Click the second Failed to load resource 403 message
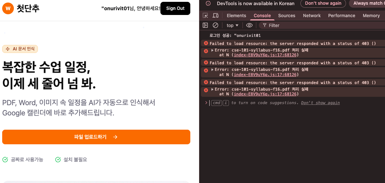The image size is (385, 183). point(293,63)
